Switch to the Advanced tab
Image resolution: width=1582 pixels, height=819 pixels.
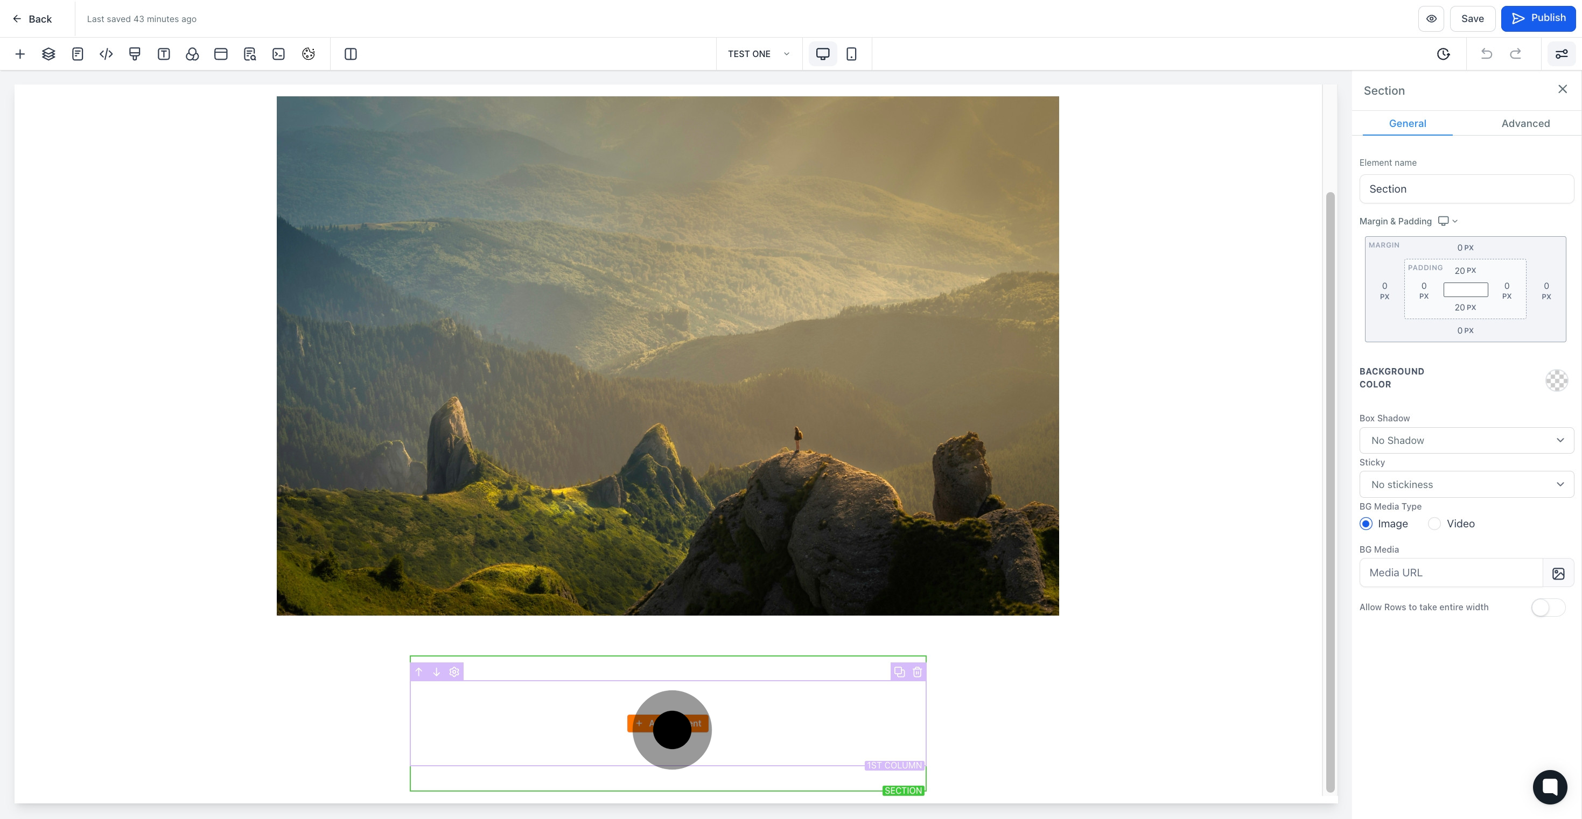1525,123
